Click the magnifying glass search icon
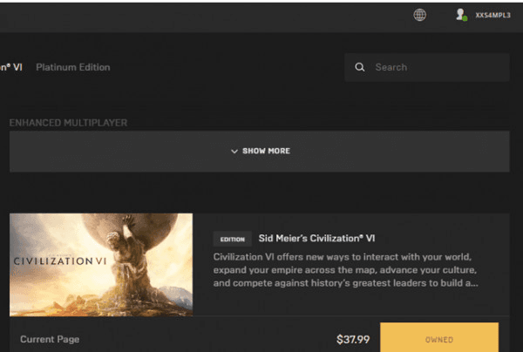Viewport: 523px width, 352px height. tap(360, 67)
